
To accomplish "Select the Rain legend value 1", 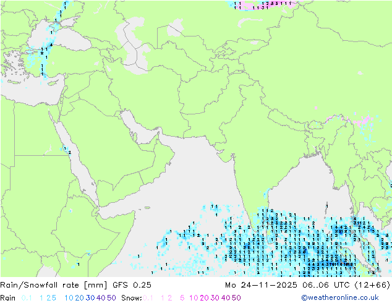I will coord(41,298).
